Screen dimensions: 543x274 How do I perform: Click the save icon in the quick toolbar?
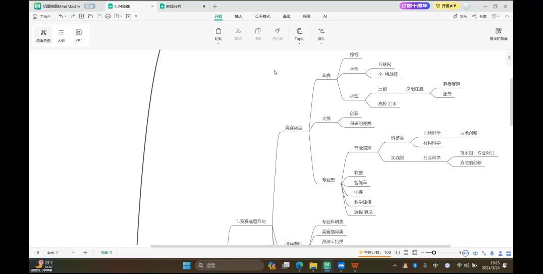[x=99, y=16]
